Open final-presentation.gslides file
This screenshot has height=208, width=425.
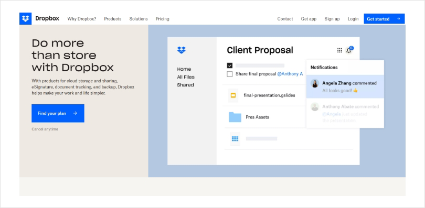click(x=269, y=95)
